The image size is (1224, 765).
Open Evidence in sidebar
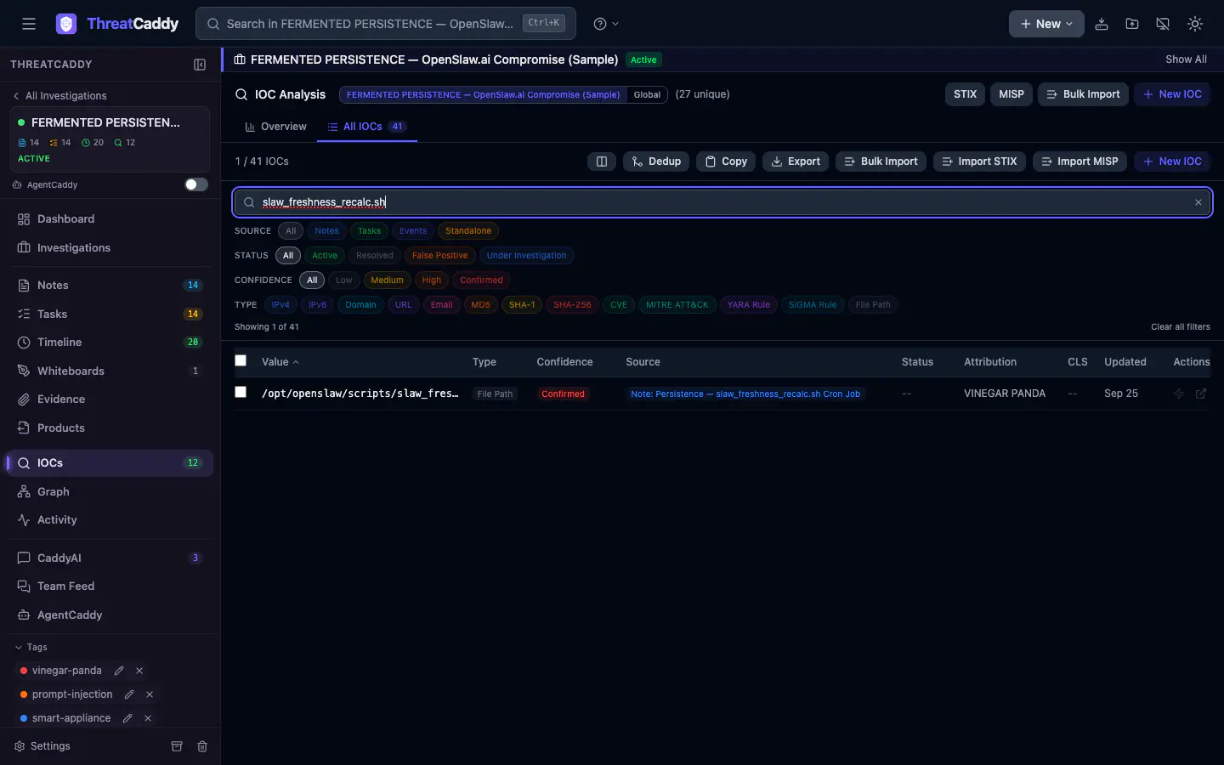(110, 399)
